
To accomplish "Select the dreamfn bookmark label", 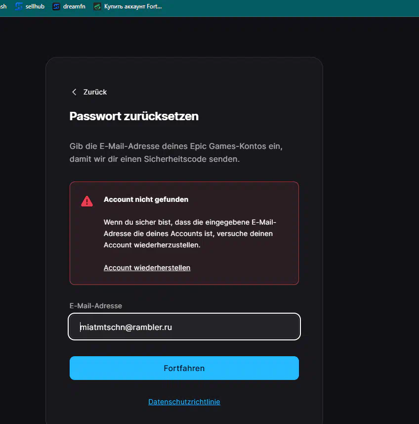I will pos(74,6).
